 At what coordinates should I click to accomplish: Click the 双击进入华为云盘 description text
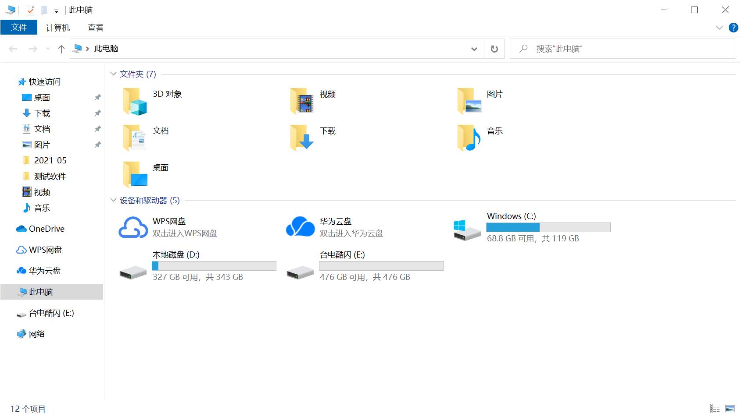[351, 233]
